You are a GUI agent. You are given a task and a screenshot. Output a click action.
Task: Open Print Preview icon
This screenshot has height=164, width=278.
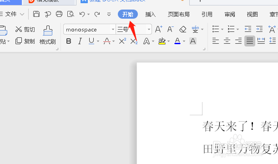pyautogui.click(x=71, y=14)
